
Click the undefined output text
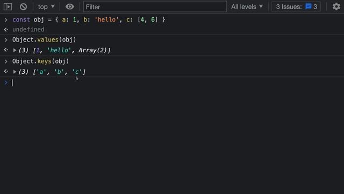point(28,30)
